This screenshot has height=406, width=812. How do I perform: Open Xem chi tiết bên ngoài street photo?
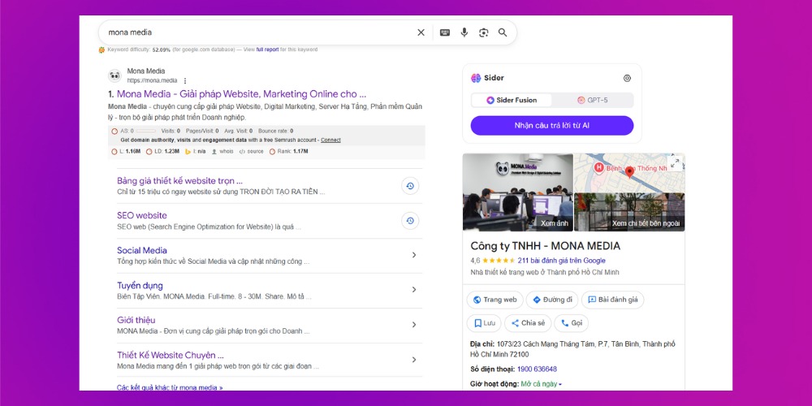(x=629, y=212)
